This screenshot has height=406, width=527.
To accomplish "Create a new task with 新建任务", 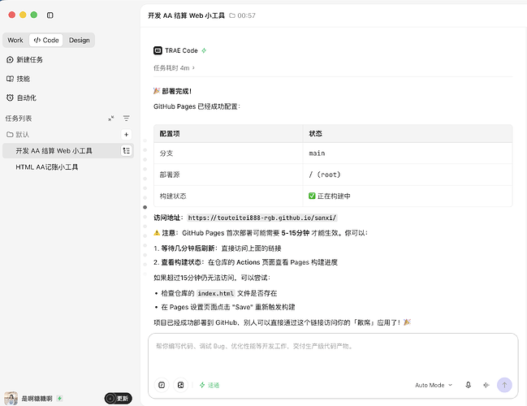I will [24, 59].
